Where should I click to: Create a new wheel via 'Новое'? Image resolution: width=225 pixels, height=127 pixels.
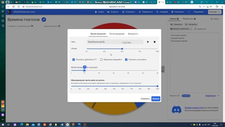tap(99, 12)
